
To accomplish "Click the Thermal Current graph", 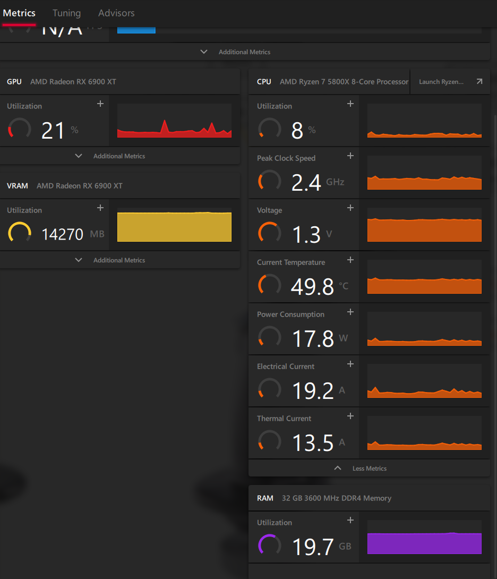I will point(424,433).
